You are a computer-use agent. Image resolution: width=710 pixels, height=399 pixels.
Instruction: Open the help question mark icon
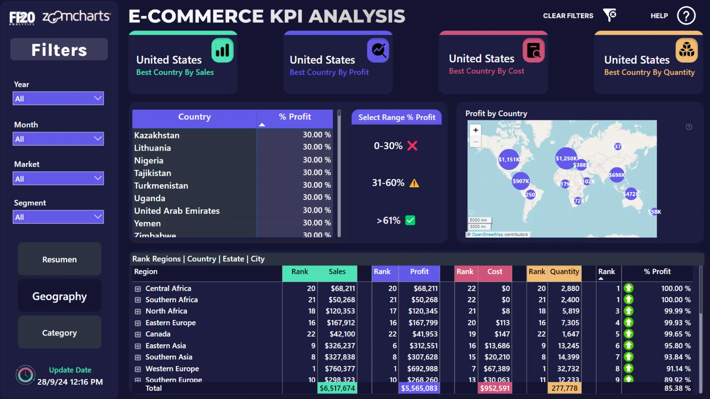point(686,16)
